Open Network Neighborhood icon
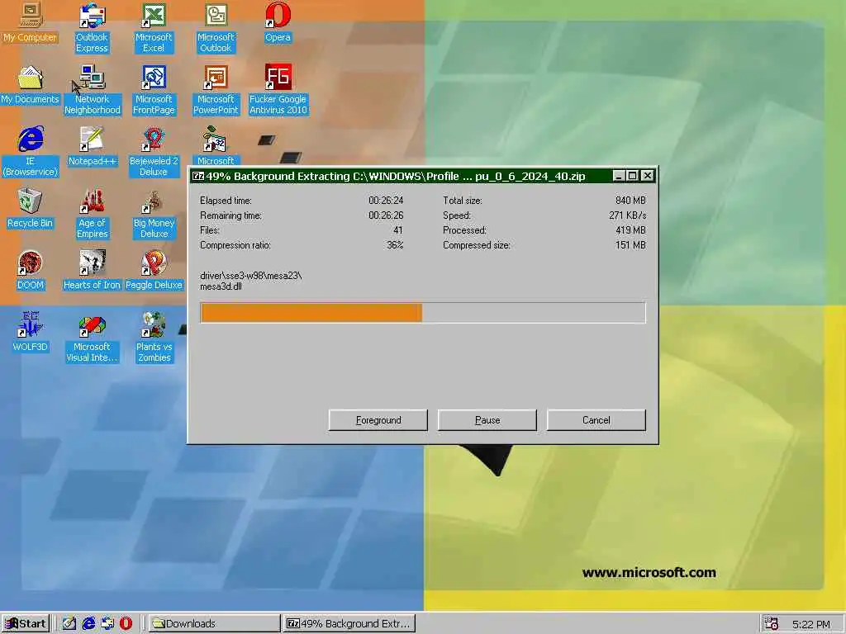846x634 pixels. tap(93, 90)
